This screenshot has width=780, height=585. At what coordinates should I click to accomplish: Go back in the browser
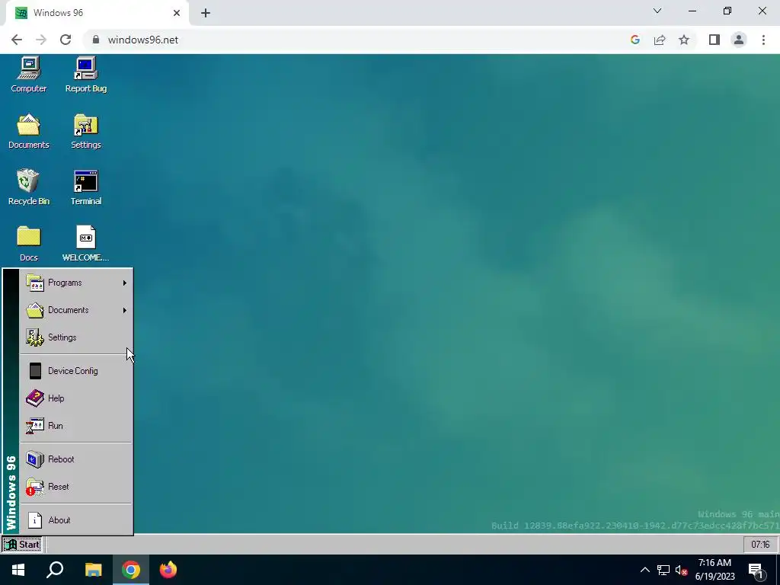tap(17, 40)
